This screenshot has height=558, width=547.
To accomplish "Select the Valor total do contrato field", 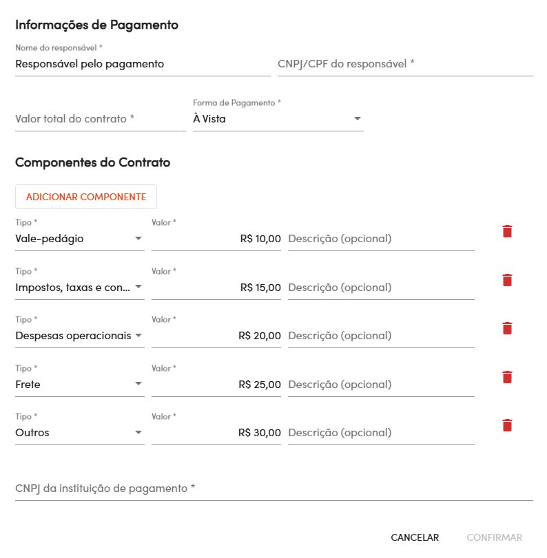I will click(100, 119).
